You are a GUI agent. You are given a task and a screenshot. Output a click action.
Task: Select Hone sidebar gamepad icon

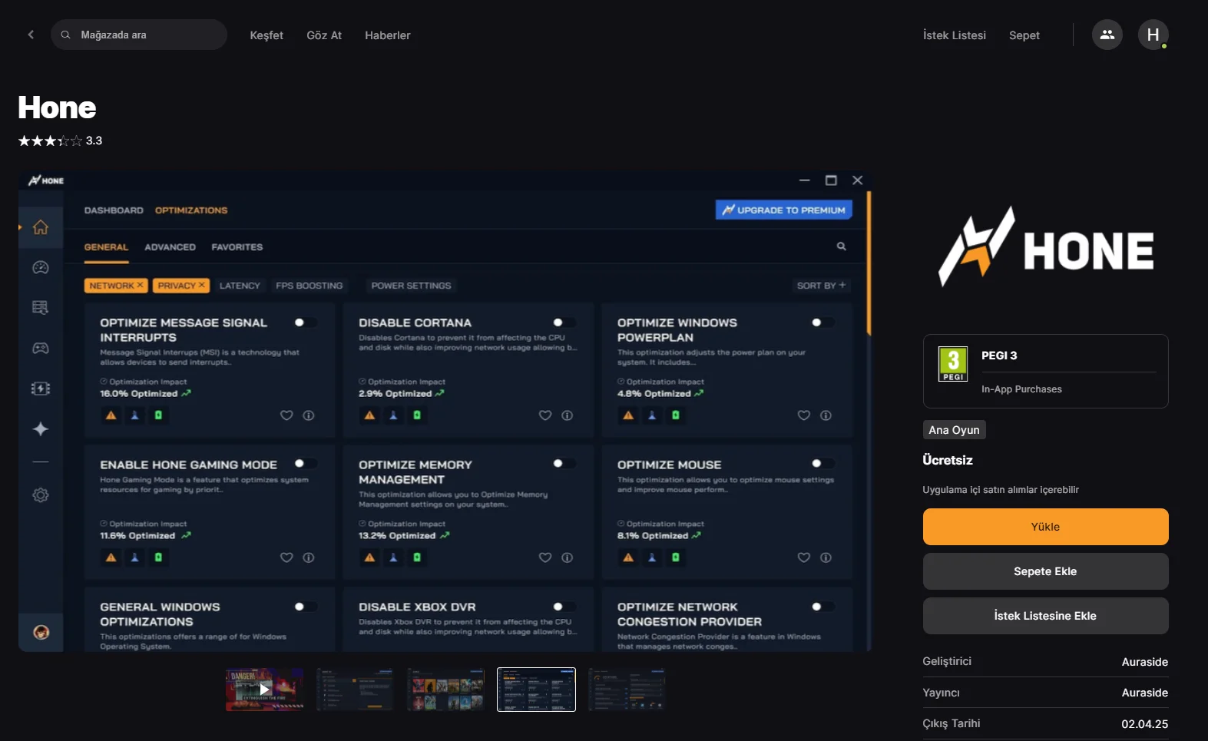(x=41, y=348)
